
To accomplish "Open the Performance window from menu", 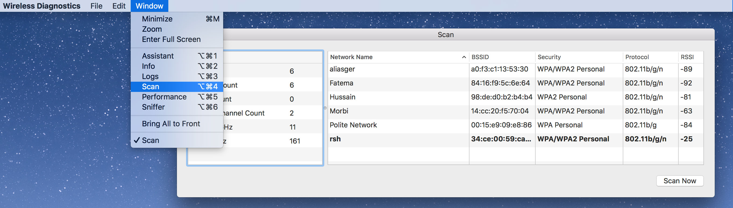I will pyautogui.click(x=177, y=97).
